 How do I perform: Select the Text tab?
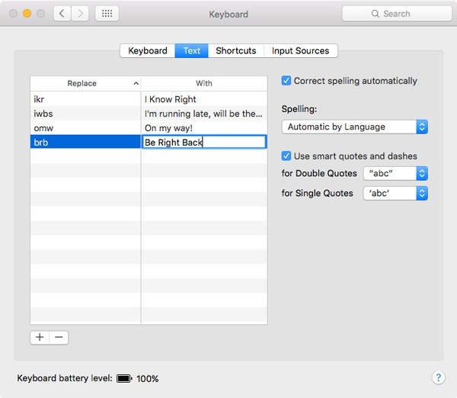coord(191,51)
